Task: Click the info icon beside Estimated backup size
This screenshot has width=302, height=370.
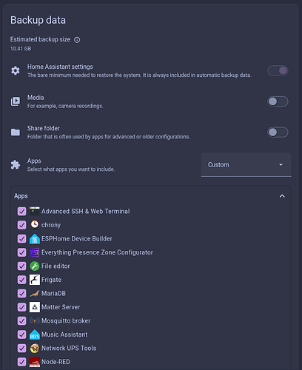Action: 77,40
